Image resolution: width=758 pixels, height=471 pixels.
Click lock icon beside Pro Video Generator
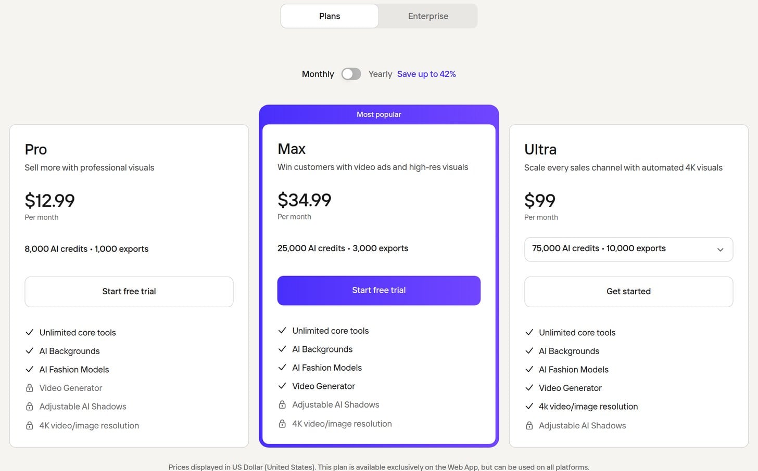click(x=30, y=388)
